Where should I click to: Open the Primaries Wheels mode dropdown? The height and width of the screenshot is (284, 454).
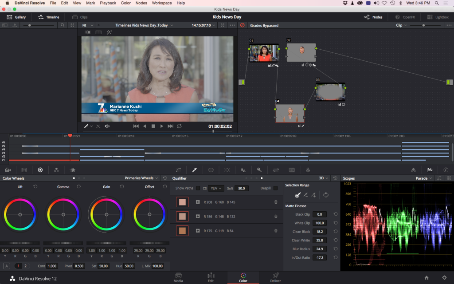pyautogui.click(x=141, y=178)
